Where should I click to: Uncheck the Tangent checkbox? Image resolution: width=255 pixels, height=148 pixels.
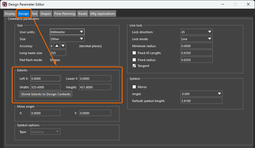[134, 66]
